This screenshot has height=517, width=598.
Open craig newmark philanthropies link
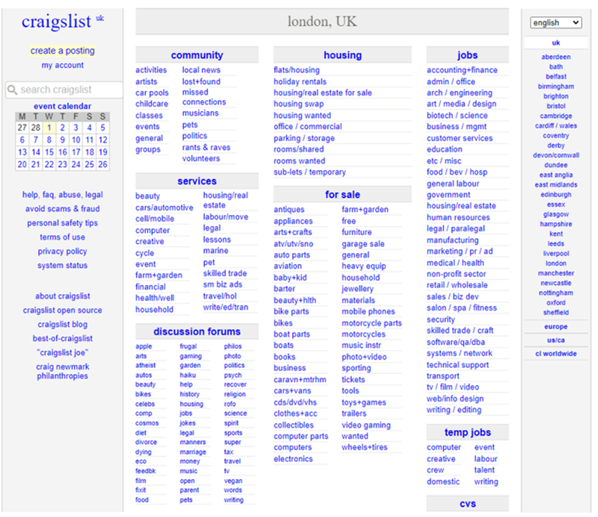pos(63,371)
